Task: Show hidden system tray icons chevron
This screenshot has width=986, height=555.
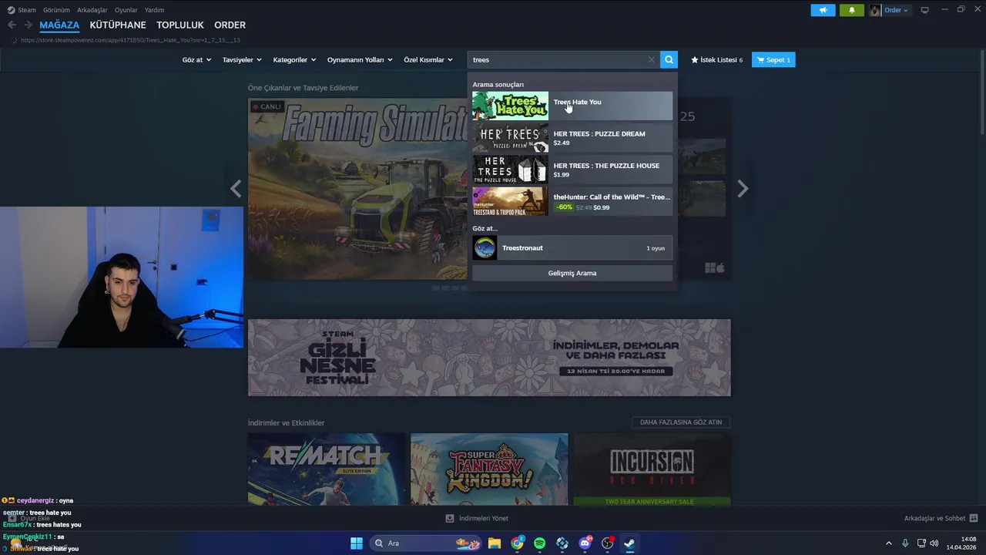Action: pos(889,543)
